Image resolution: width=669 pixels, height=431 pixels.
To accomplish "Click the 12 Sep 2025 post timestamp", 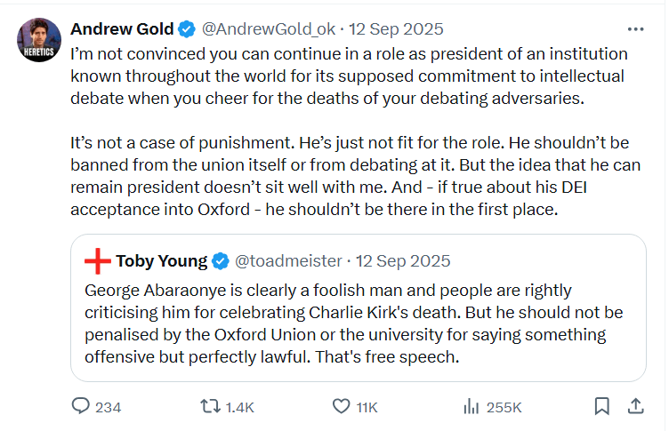I will (397, 29).
